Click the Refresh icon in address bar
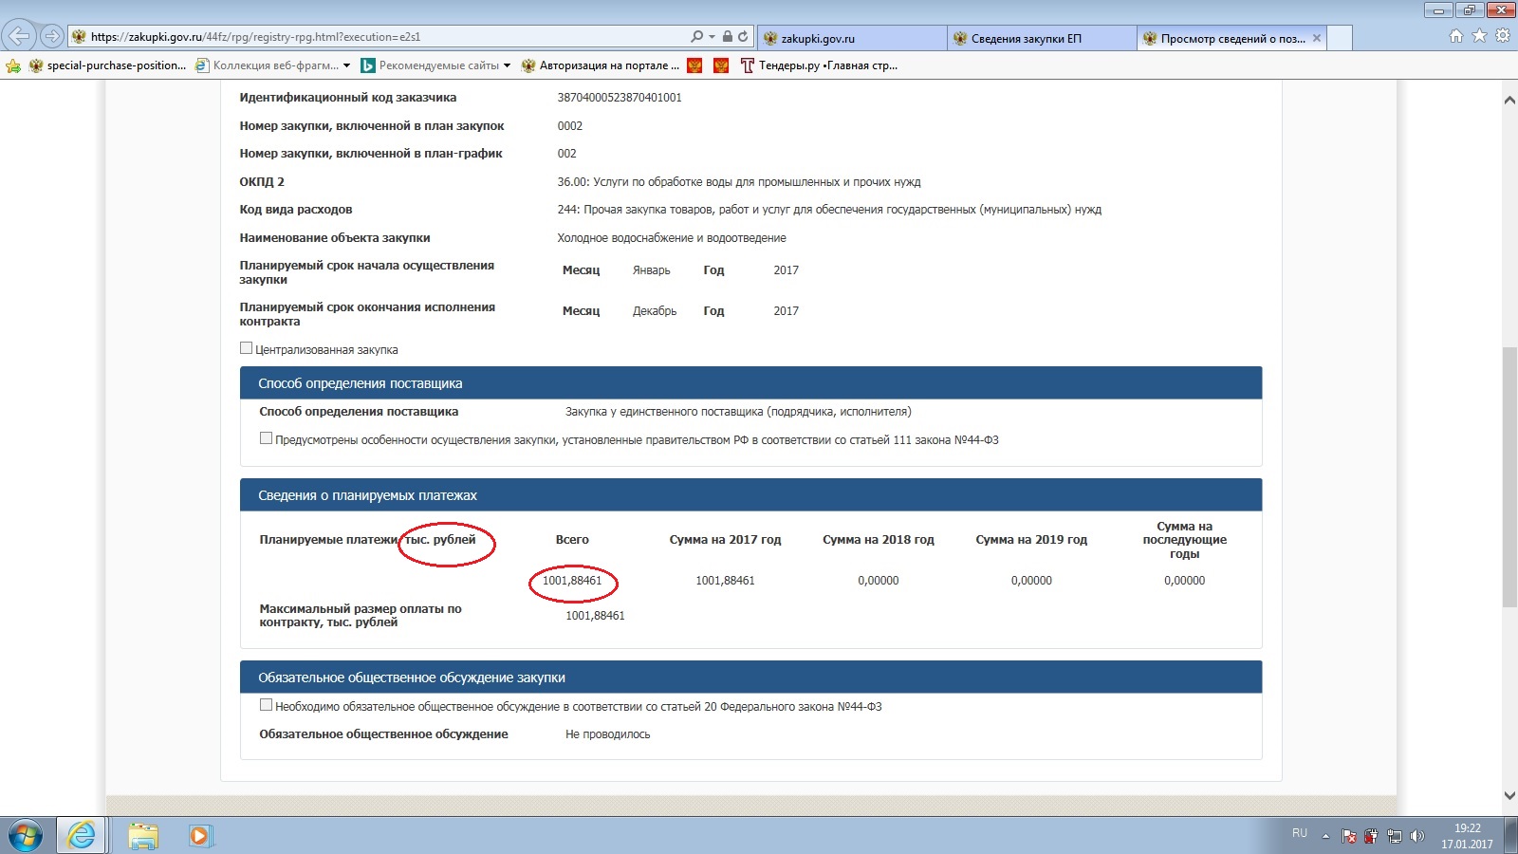This screenshot has width=1518, height=854. point(743,37)
